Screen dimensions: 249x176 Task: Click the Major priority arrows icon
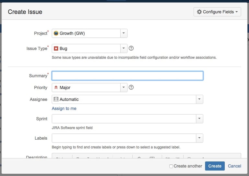coord(56,88)
